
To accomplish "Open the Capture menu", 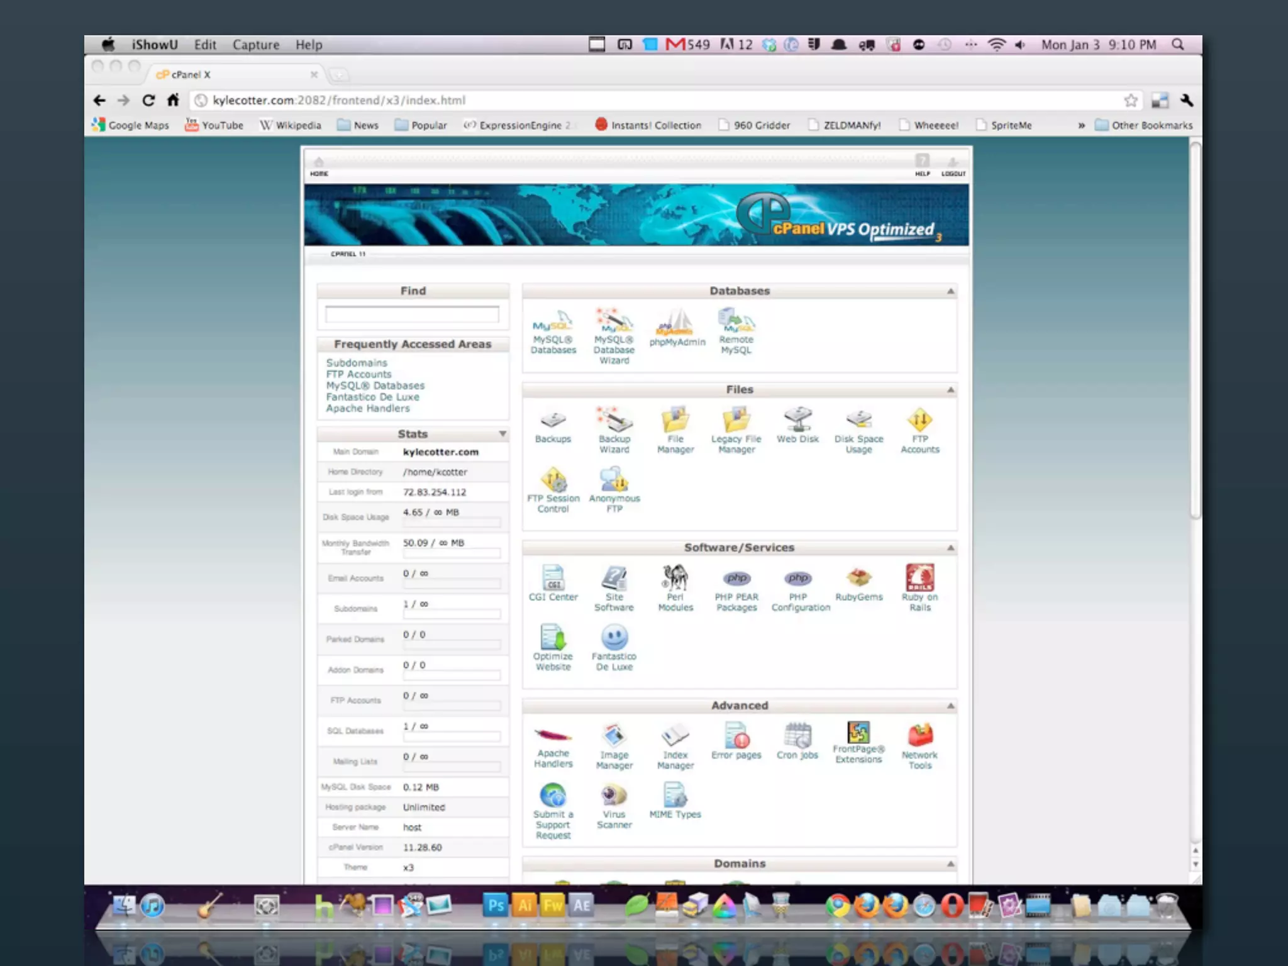I will 255,45.
